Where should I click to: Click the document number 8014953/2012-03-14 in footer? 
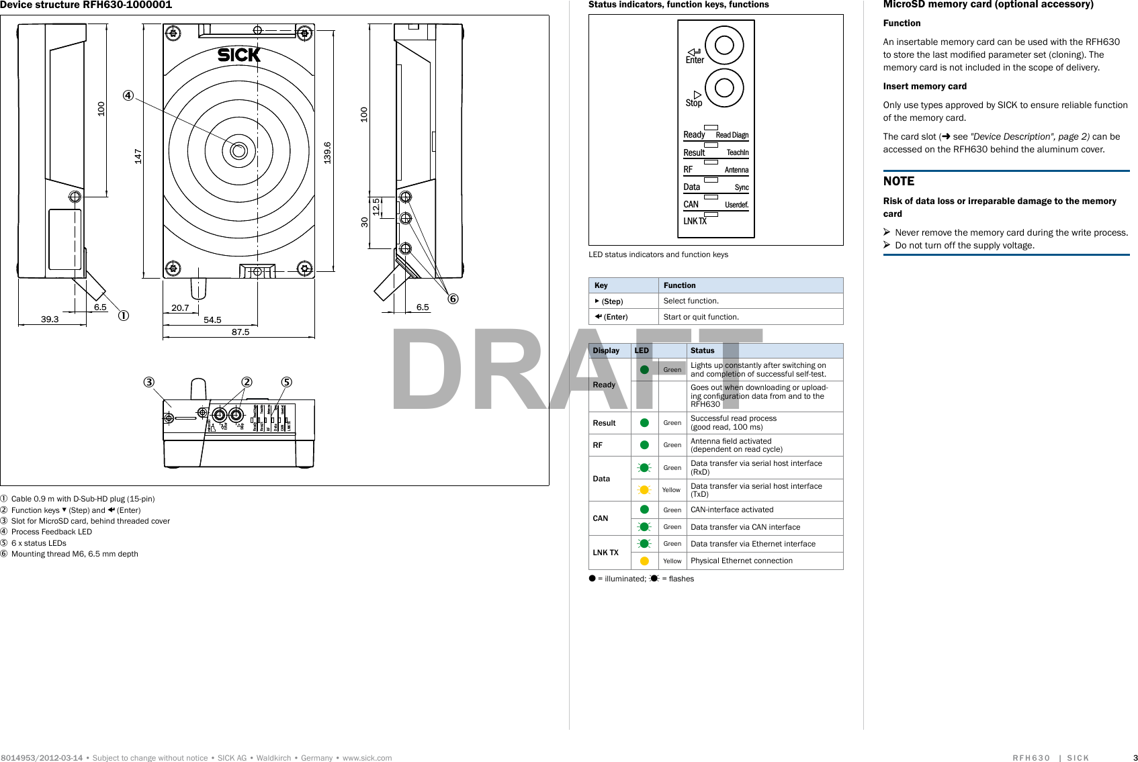click(x=42, y=758)
